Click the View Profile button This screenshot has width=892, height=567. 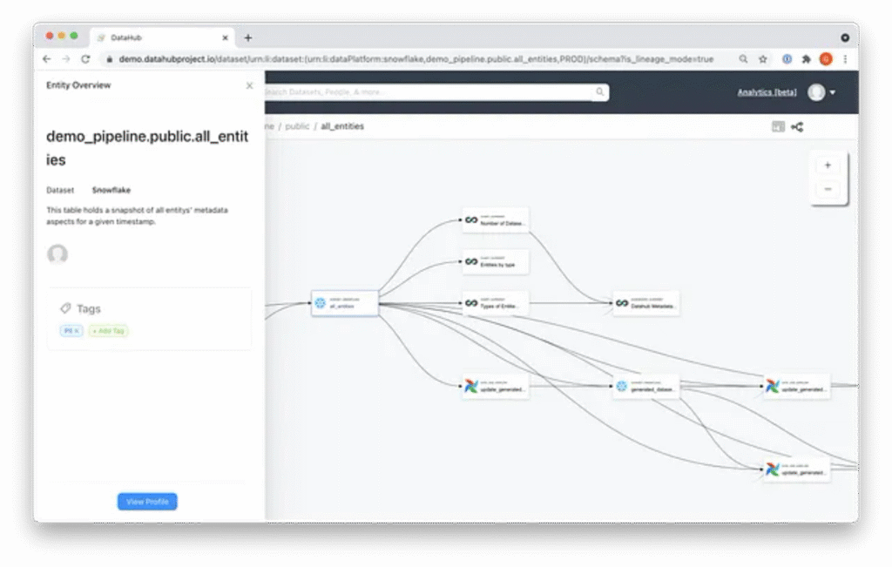(147, 502)
